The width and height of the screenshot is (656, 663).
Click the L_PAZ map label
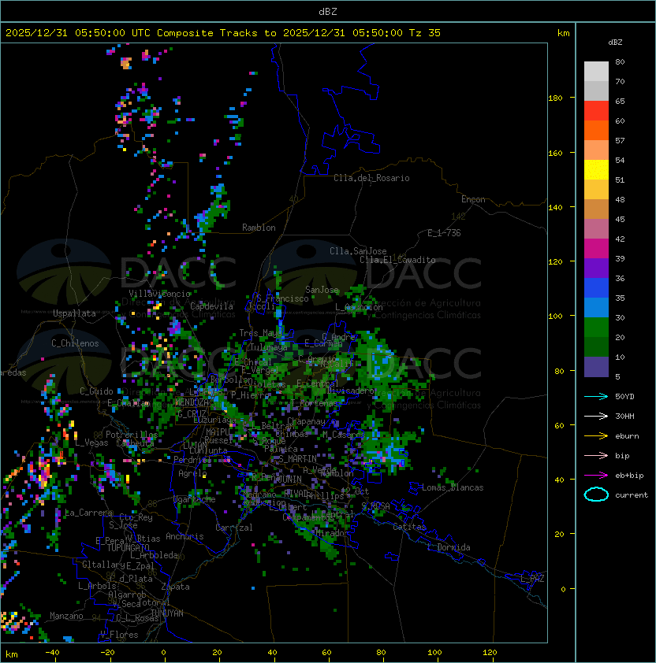click(532, 579)
